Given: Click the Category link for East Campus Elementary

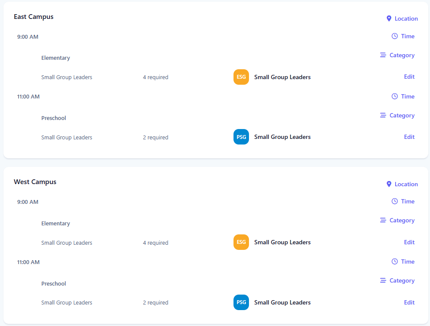Looking at the screenshot, I should 402,55.
